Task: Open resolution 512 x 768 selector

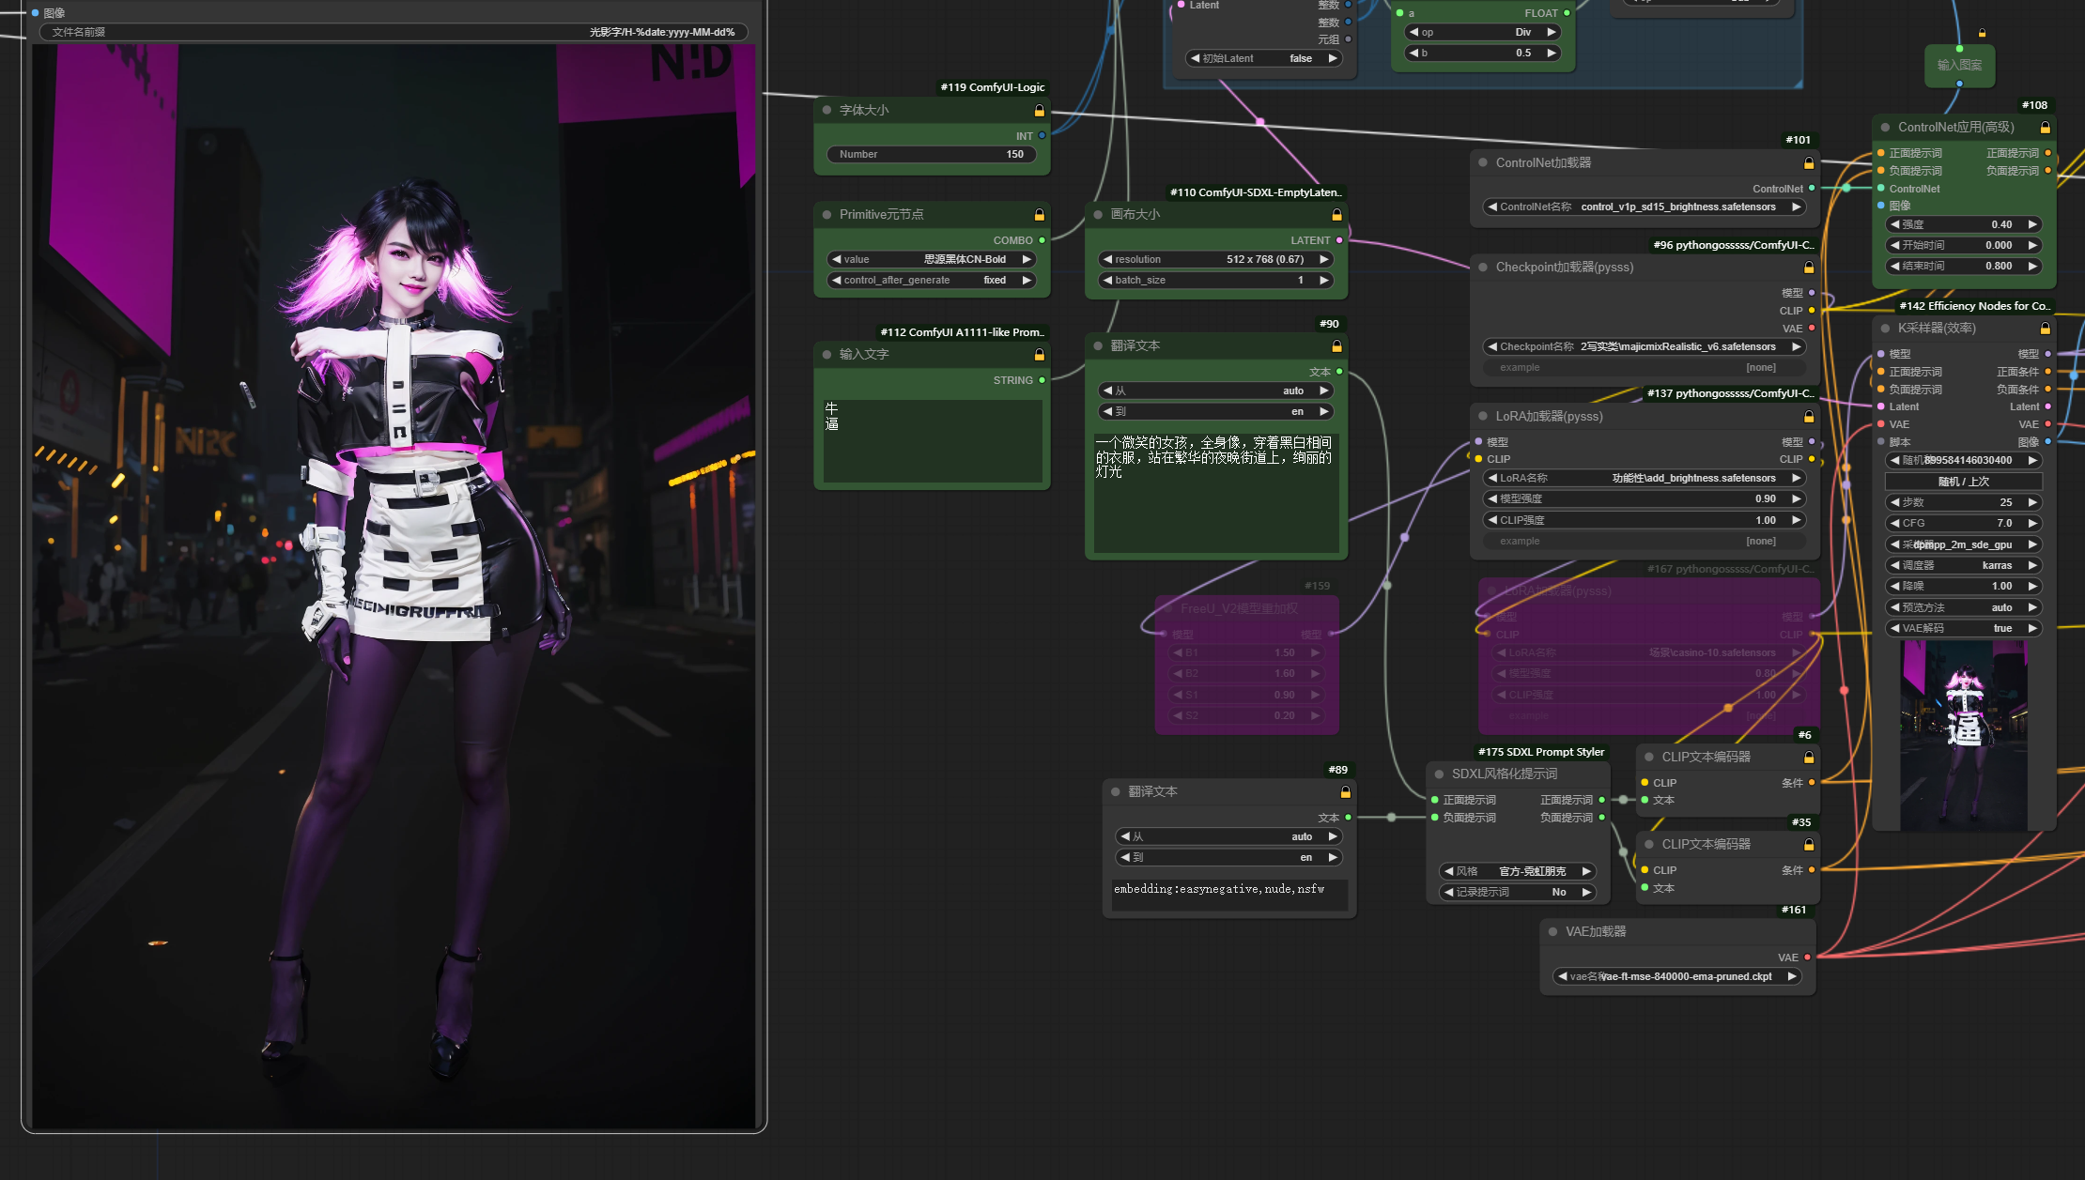Action: pyautogui.click(x=1216, y=259)
